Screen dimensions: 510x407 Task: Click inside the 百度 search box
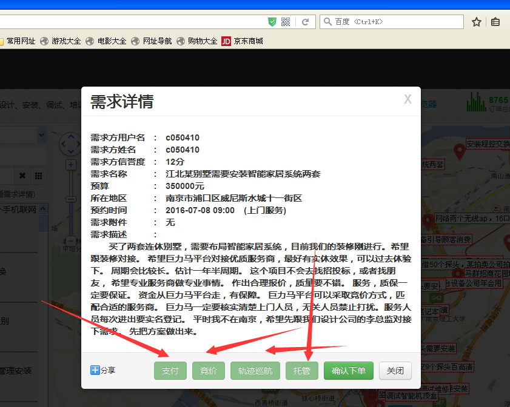click(x=394, y=22)
